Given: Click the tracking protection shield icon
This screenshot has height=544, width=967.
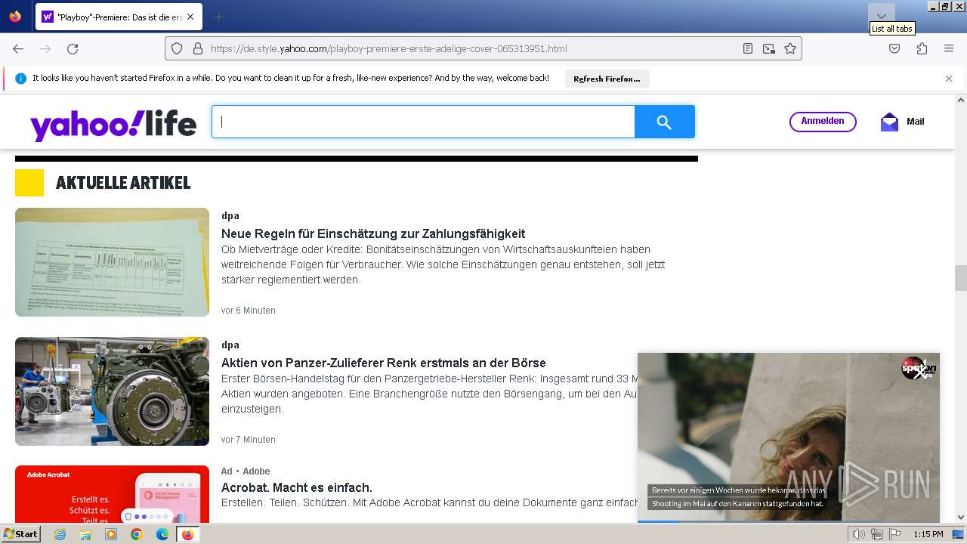Looking at the screenshot, I should coord(177,48).
